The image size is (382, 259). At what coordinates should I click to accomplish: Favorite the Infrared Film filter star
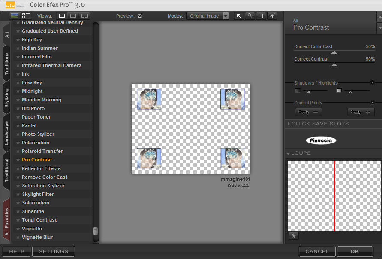[x=18, y=57]
